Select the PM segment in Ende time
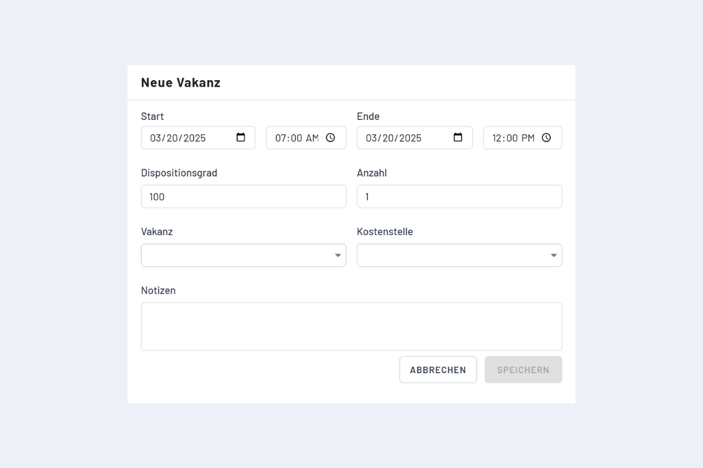Screen dimensions: 703x468 pos(528,138)
